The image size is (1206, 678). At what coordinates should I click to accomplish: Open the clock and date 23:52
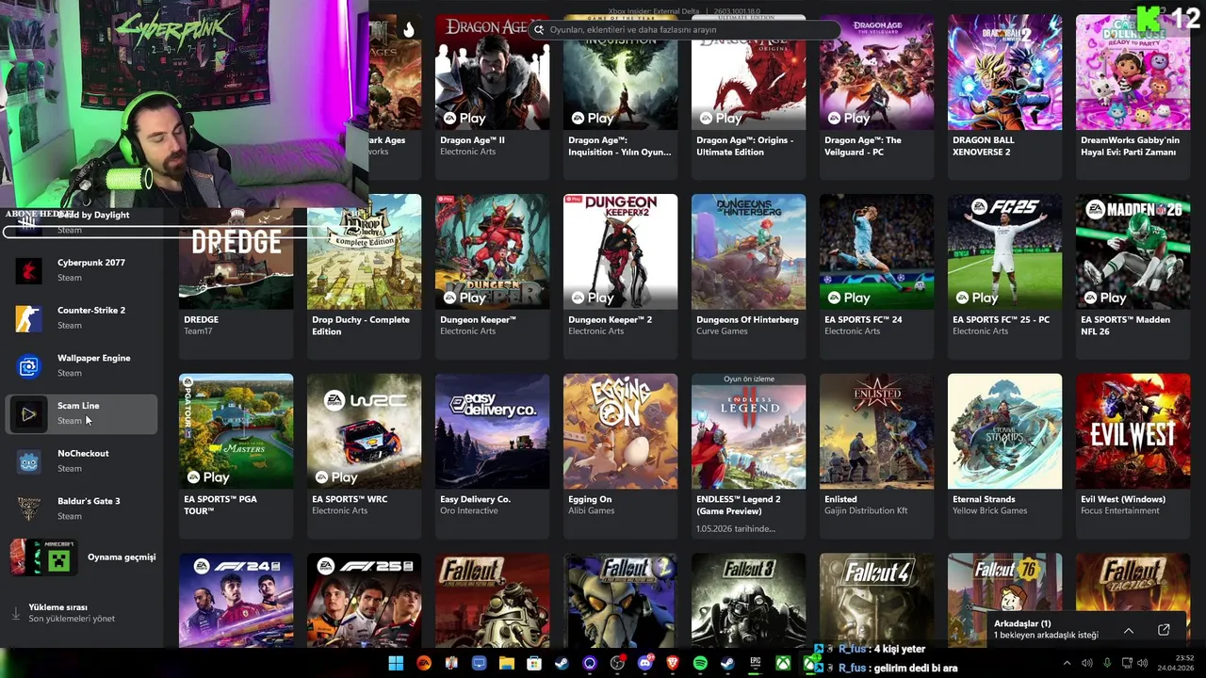[1176, 663]
